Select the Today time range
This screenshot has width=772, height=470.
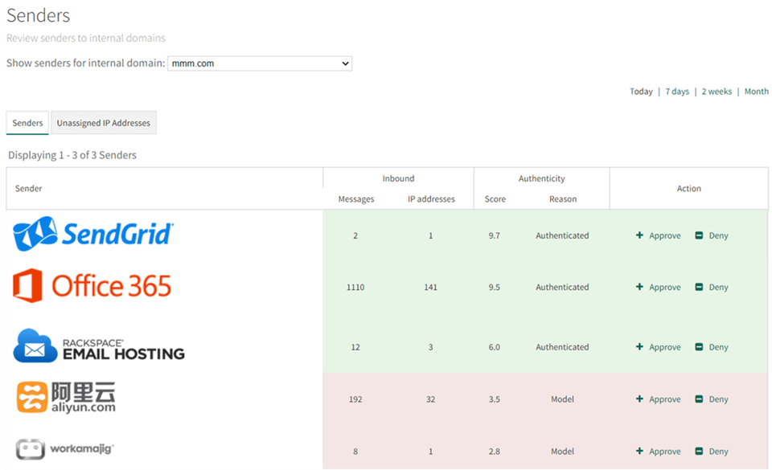pos(641,92)
